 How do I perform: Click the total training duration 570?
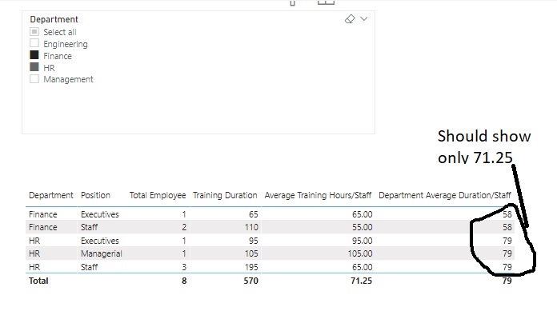tap(250, 281)
